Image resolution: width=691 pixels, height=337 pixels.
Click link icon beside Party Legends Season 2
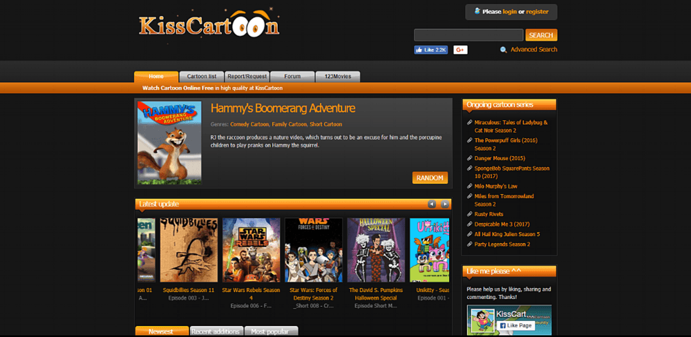pyautogui.click(x=470, y=244)
